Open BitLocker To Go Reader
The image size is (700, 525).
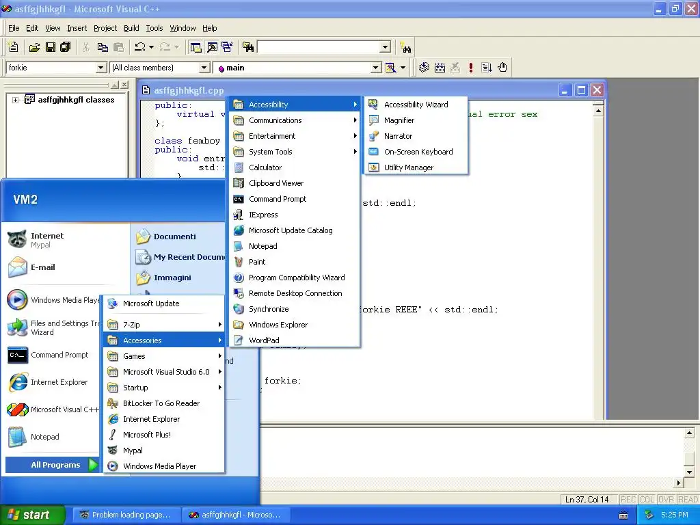[164, 403]
